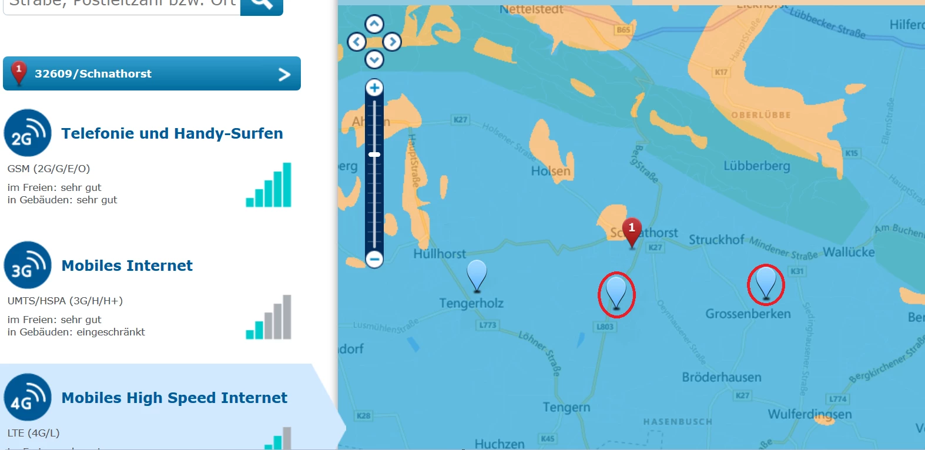Image resolution: width=925 pixels, height=450 pixels.
Task: Select the 3G coverage icon
Action: (x=28, y=266)
